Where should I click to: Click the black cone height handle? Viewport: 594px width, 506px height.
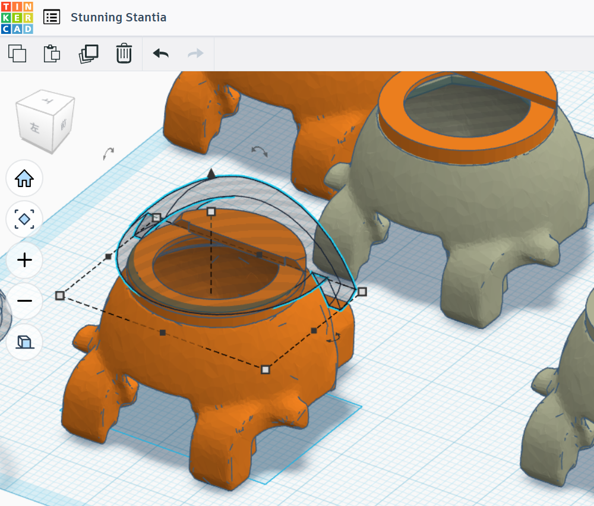(211, 174)
